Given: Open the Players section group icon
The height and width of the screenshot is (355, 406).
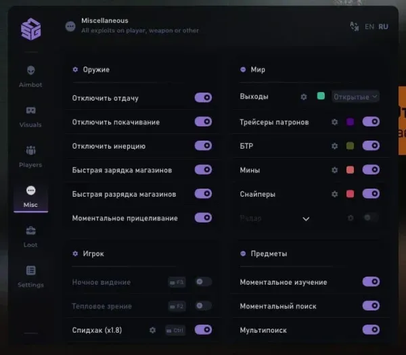Looking at the screenshot, I should [x=31, y=150].
